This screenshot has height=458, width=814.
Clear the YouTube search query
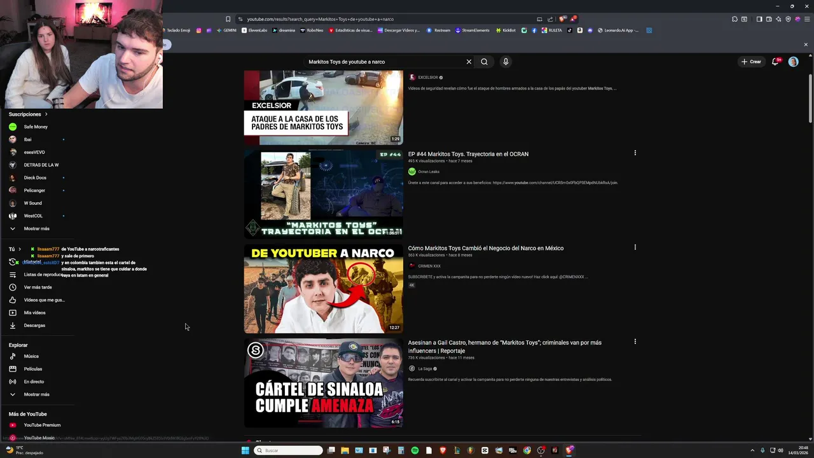(469, 62)
